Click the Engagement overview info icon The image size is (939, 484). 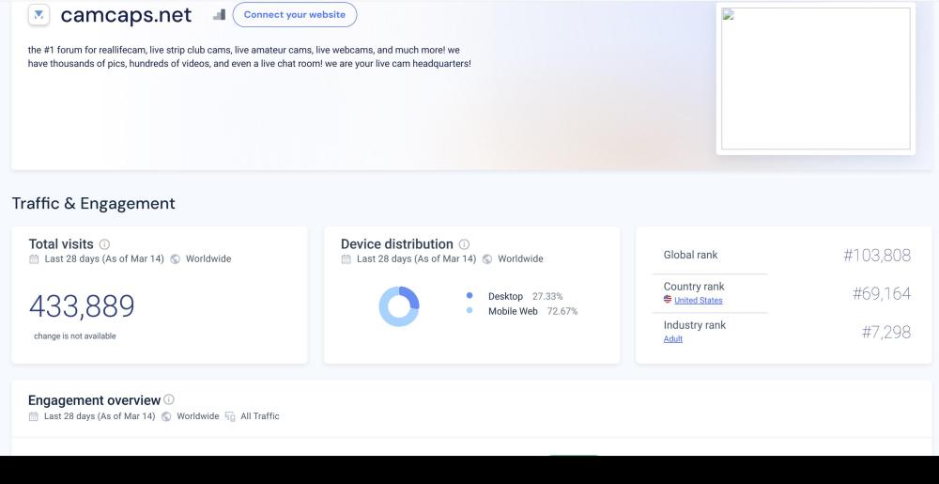pos(169,400)
